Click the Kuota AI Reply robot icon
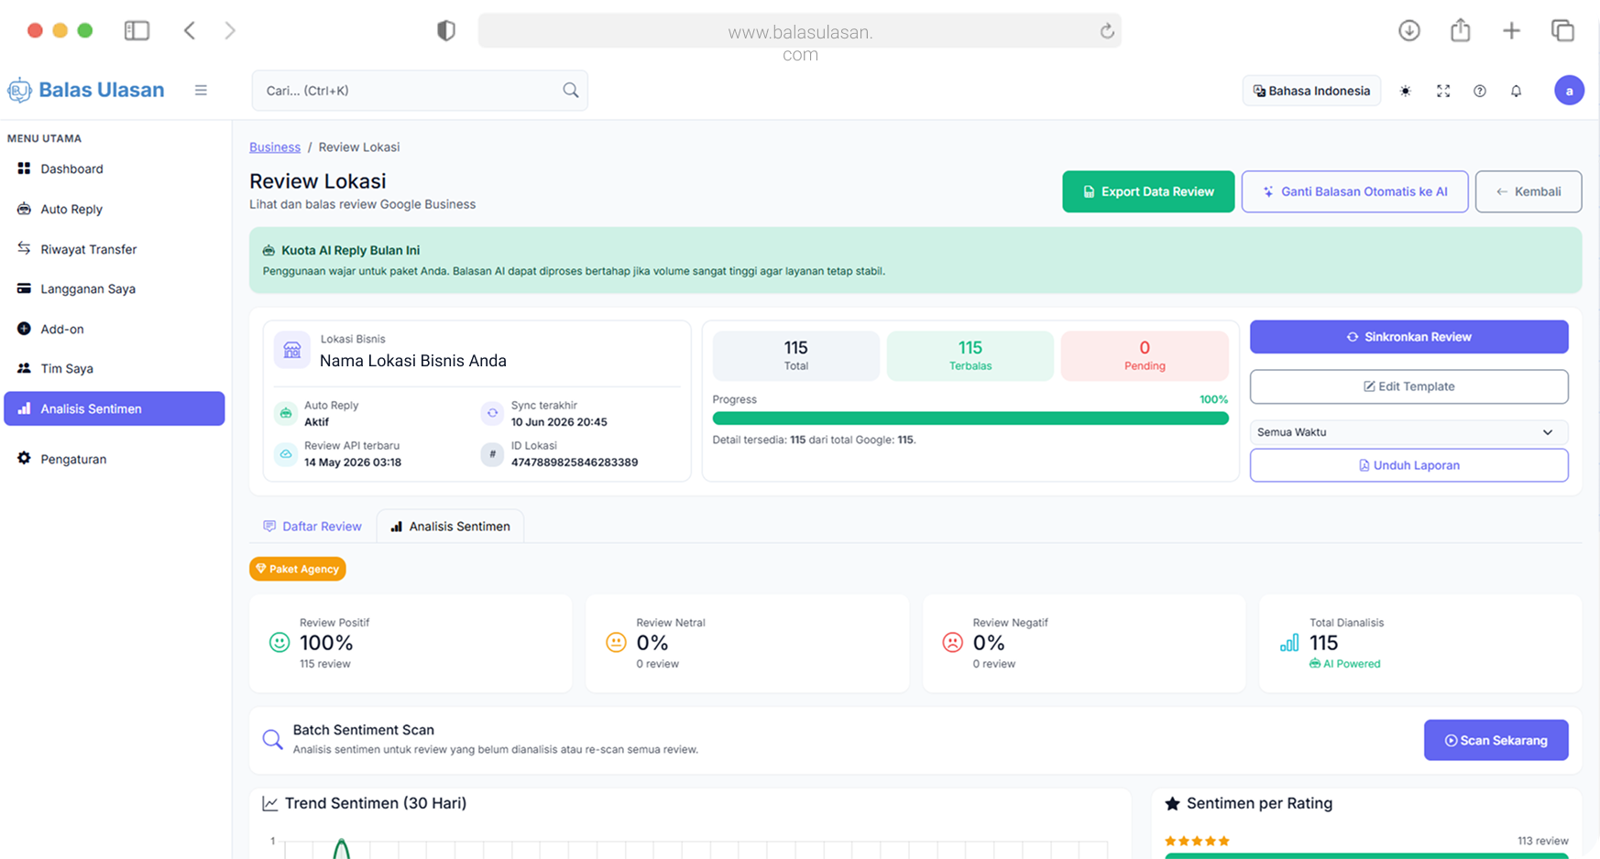The image size is (1600, 859). (268, 250)
